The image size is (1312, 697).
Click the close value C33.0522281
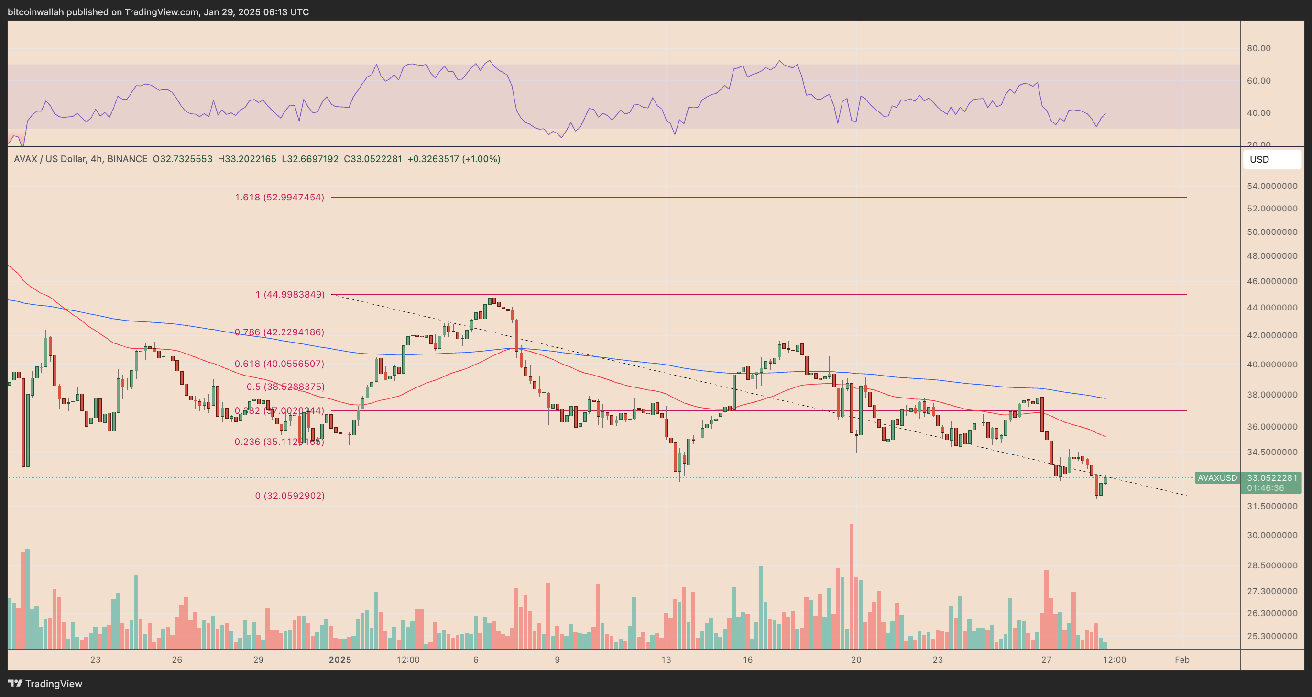click(x=373, y=159)
